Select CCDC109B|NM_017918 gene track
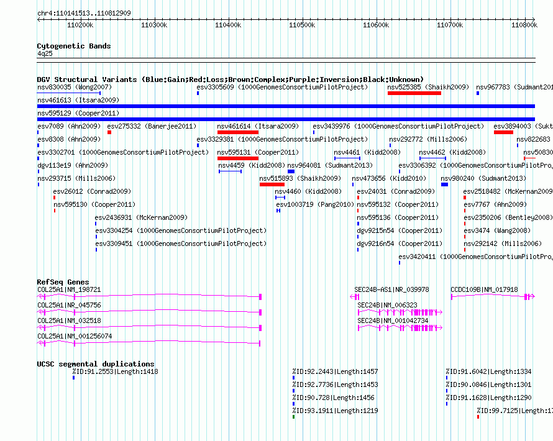Image resolution: width=553 pixels, height=441 pixels. click(x=493, y=297)
